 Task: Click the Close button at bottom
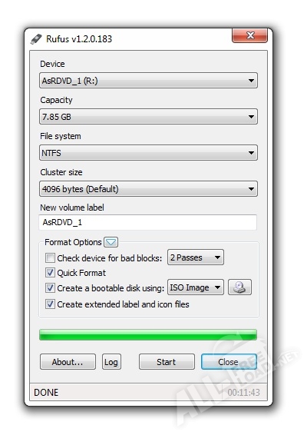(x=229, y=362)
